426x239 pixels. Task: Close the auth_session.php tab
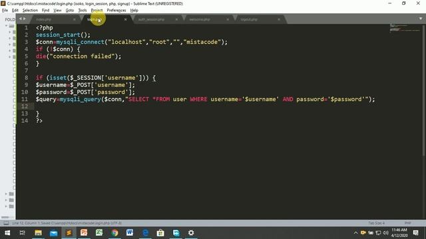pyautogui.click(x=176, y=19)
